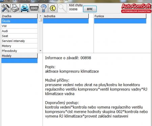This screenshot has width=152, height=126.
Task: Click the Modely column header
Action: (19, 56)
